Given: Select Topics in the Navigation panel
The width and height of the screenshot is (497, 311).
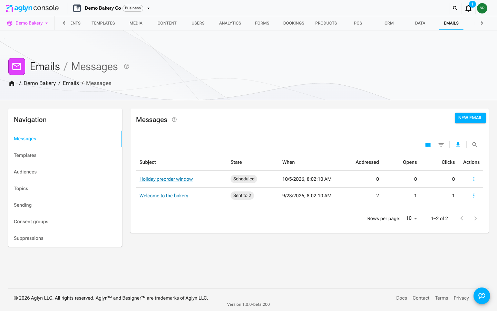Looking at the screenshot, I should point(65,188).
